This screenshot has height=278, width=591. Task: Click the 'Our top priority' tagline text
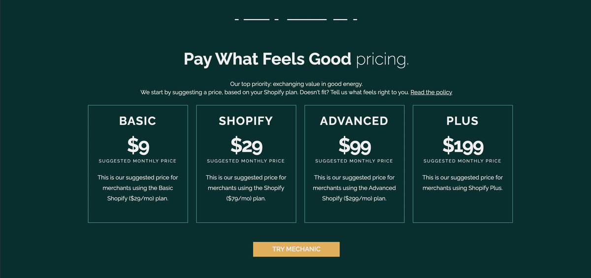[x=296, y=84]
